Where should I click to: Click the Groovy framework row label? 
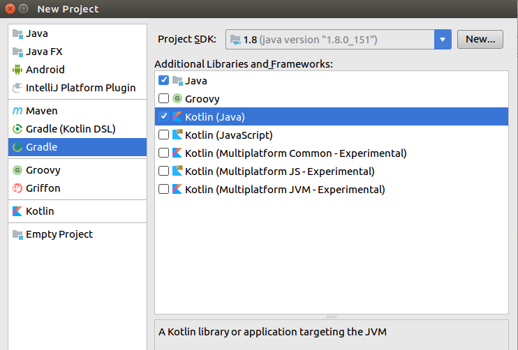(x=202, y=99)
